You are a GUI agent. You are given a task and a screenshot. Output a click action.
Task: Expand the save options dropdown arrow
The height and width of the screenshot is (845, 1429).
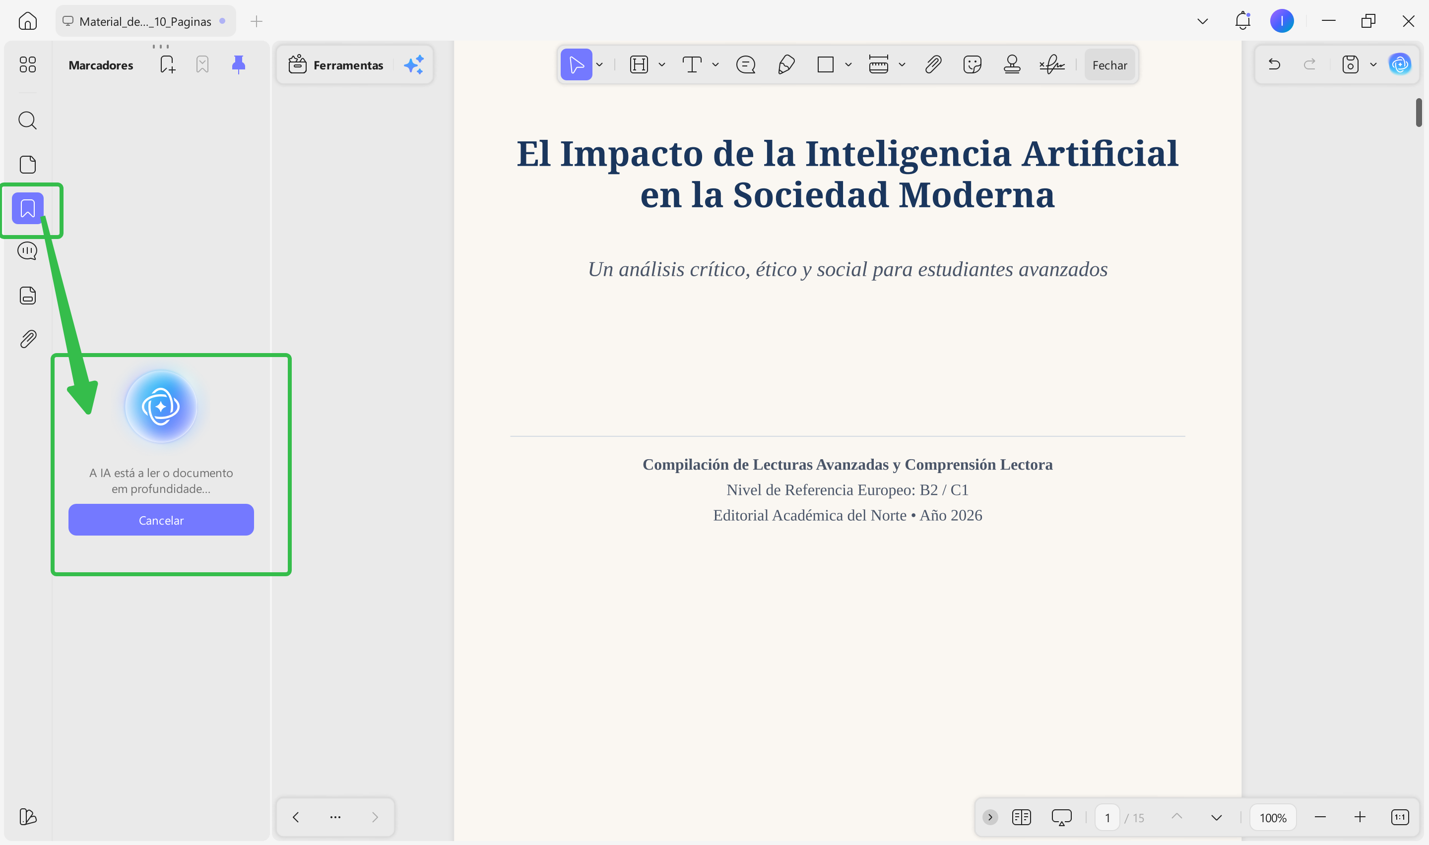coord(1373,64)
